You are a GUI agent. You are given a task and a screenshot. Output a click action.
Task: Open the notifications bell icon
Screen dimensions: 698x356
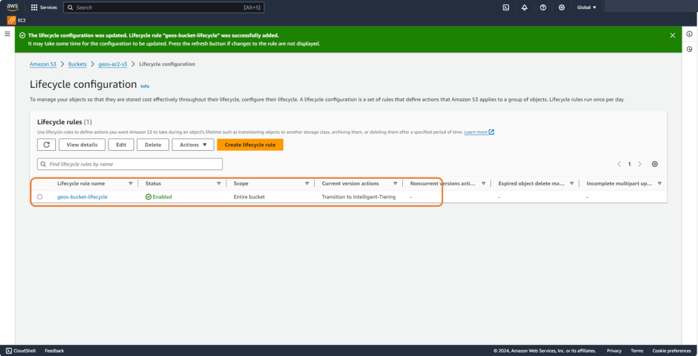pyautogui.click(x=524, y=8)
